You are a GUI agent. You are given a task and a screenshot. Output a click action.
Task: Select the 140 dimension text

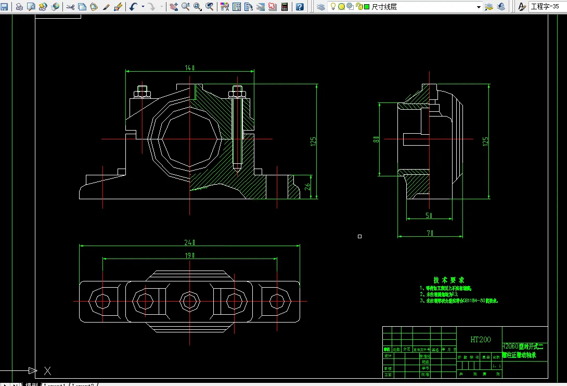(x=189, y=68)
